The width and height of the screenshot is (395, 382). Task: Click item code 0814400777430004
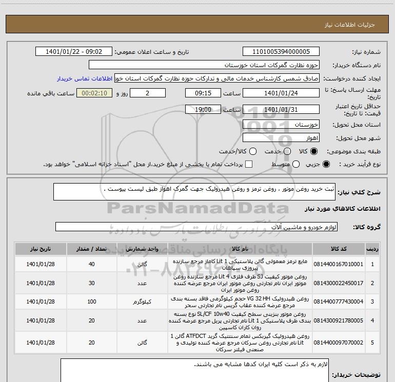pos(339,301)
